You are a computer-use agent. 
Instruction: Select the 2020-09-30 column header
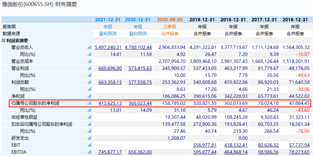[x=170, y=20]
